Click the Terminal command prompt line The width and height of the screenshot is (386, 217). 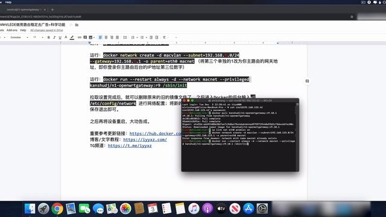[x=239, y=142]
